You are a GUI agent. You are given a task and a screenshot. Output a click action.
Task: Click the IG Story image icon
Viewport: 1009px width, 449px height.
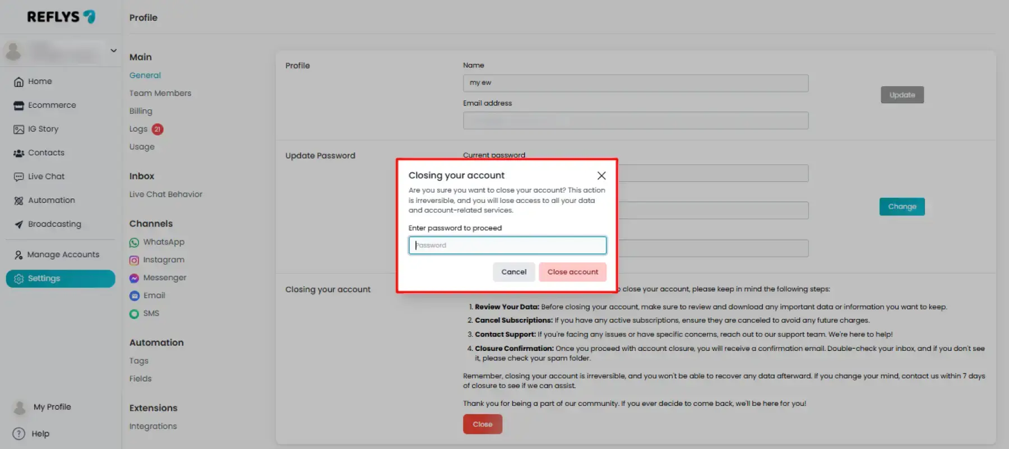(x=18, y=129)
